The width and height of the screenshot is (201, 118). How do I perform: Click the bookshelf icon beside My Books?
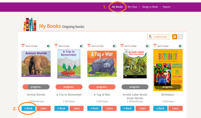29,25
